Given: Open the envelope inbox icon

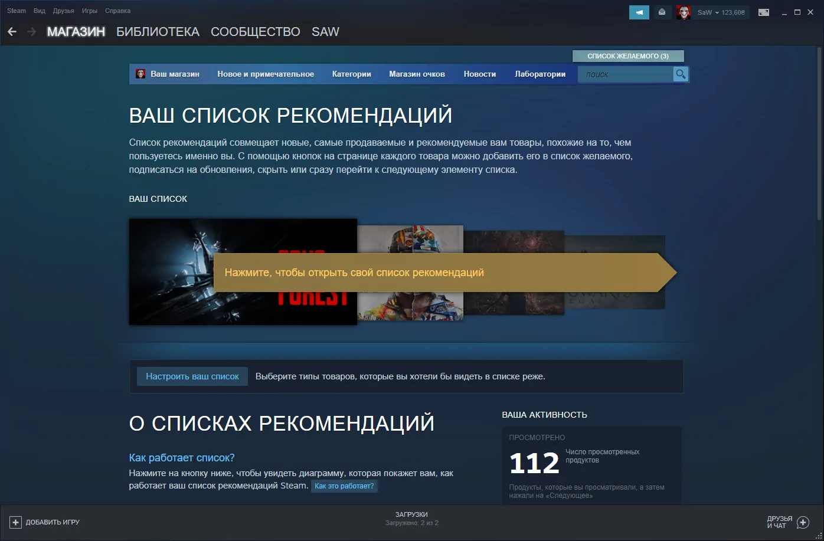Looking at the screenshot, I should point(662,12).
